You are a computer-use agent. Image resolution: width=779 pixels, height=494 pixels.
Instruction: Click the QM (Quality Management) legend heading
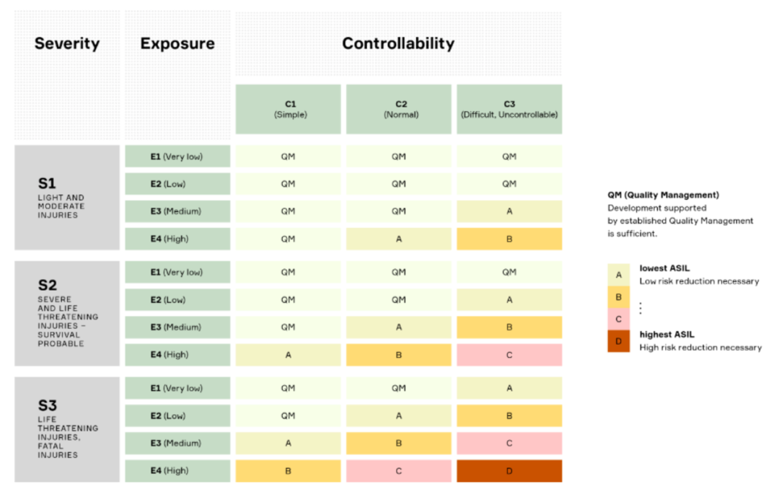click(663, 195)
